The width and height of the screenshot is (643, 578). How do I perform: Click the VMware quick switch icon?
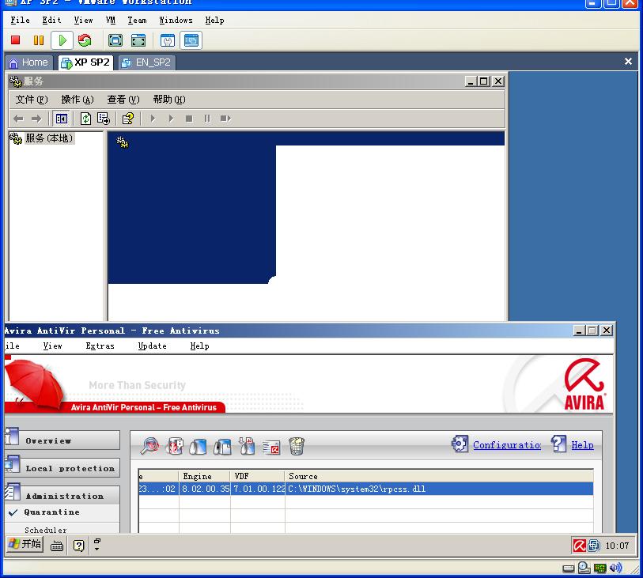(x=138, y=40)
